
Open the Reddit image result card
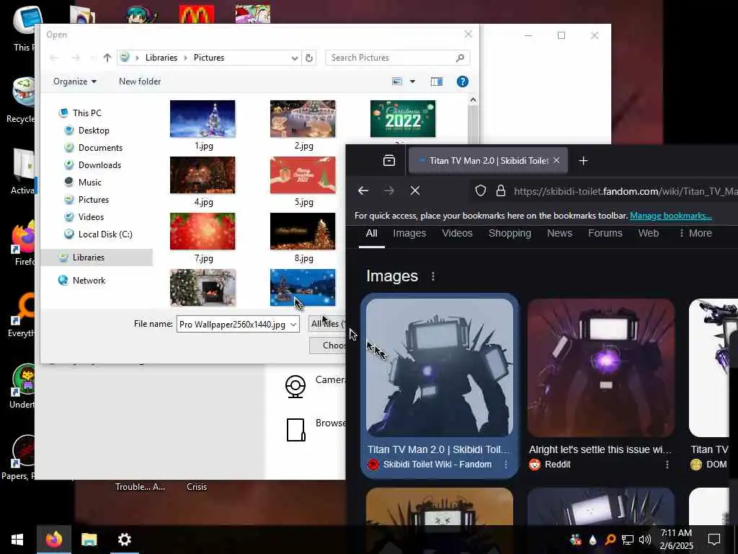click(601, 386)
